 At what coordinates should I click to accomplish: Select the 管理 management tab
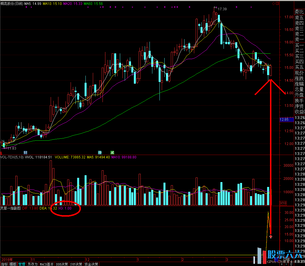point(22,264)
